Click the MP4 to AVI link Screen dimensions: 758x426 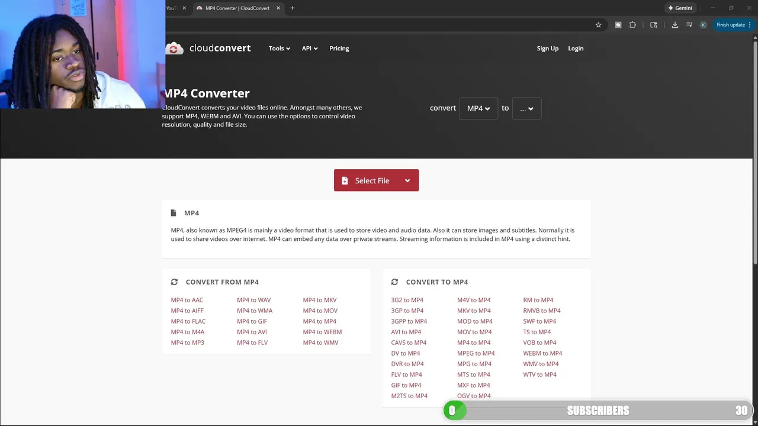coord(252,332)
